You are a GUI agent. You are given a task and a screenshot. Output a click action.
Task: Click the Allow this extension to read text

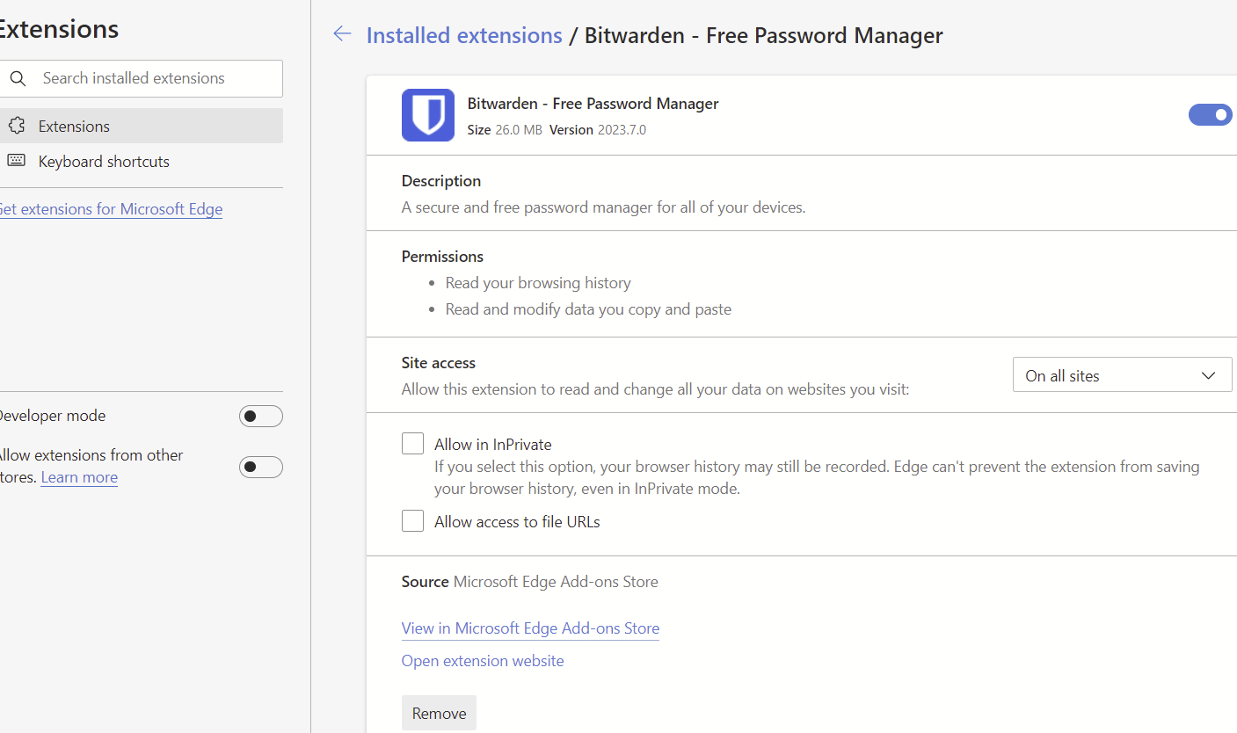coord(655,389)
